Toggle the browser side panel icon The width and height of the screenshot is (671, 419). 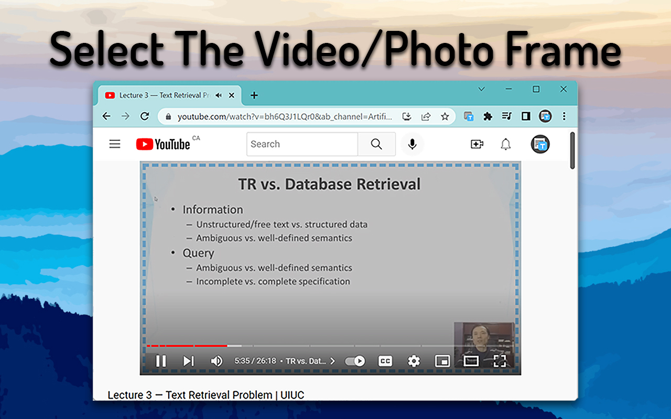click(526, 116)
